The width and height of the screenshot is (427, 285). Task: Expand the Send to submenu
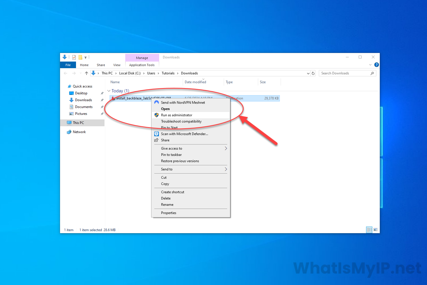[191, 169]
